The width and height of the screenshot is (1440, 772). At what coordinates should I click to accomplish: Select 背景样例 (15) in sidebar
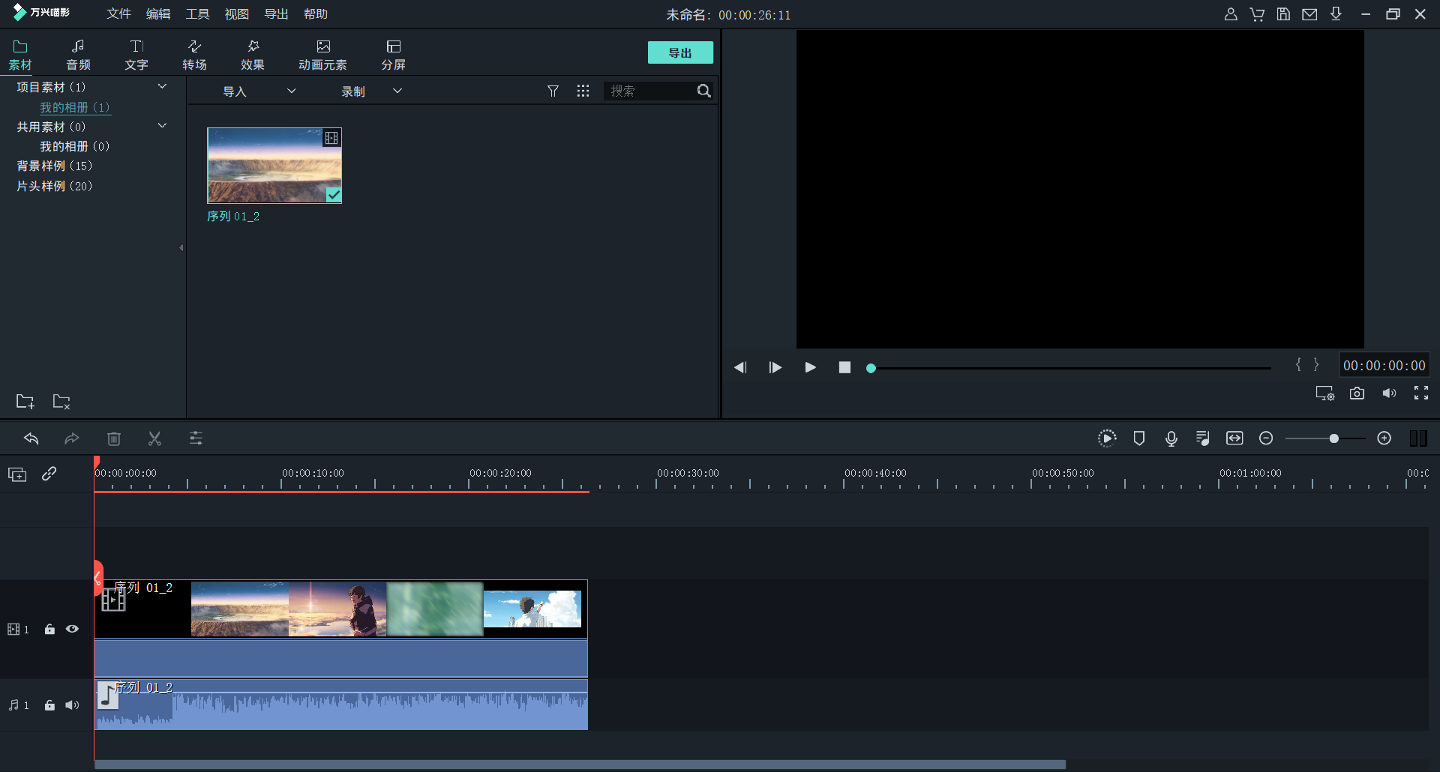pyautogui.click(x=54, y=166)
